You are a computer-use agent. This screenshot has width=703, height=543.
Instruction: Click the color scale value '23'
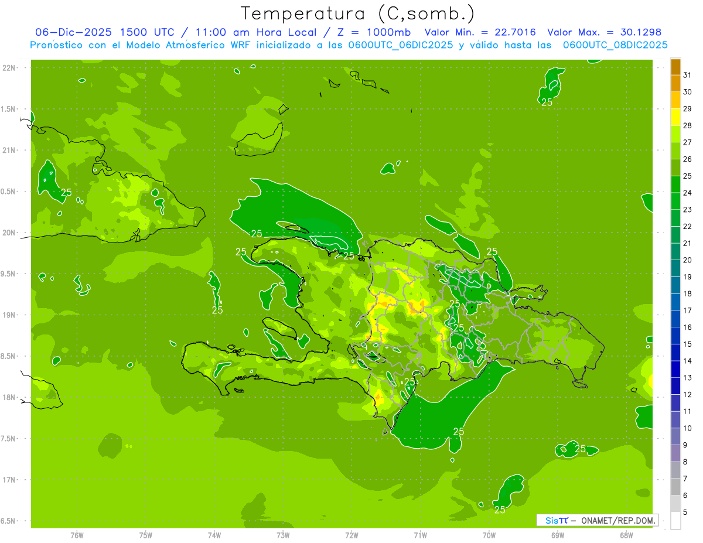(x=688, y=210)
